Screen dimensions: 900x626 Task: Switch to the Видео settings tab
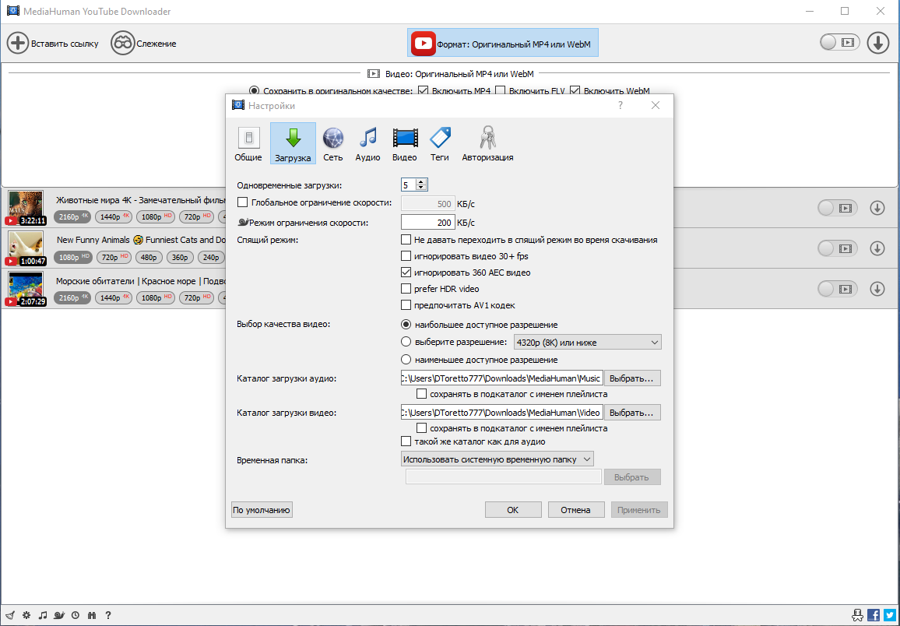[x=405, y=143]
